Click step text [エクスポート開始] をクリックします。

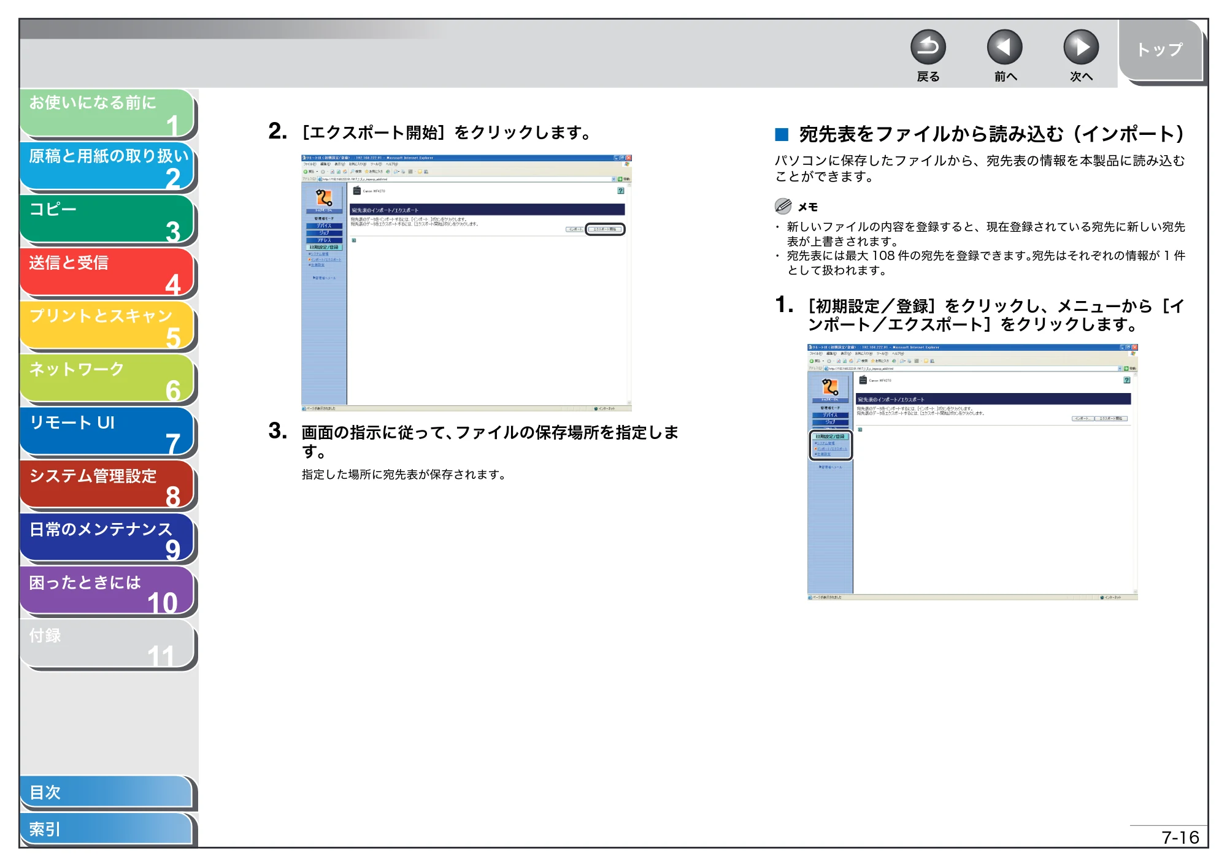pos(447,132)
